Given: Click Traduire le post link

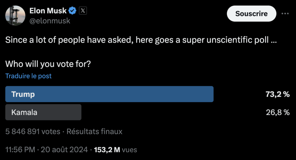Looking at the screenshot, I should [x=28, y=76].
